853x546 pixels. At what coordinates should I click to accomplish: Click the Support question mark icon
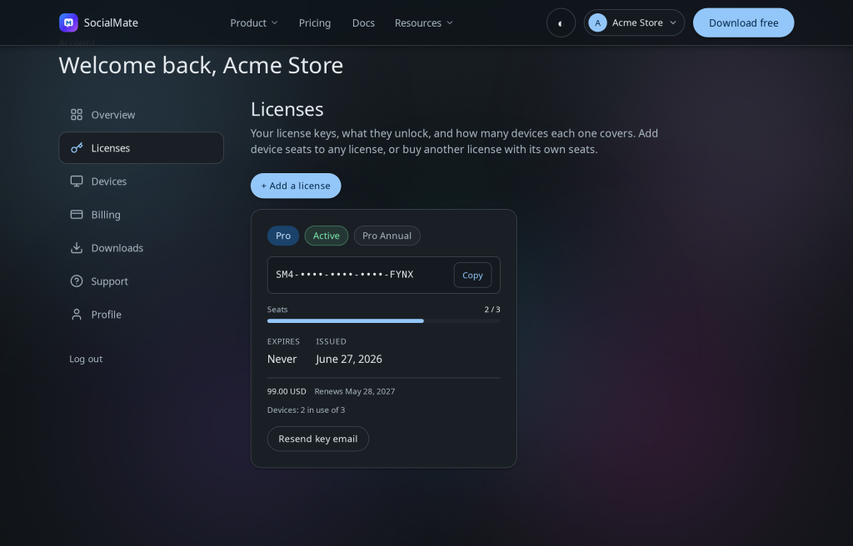tap(77, 281)
